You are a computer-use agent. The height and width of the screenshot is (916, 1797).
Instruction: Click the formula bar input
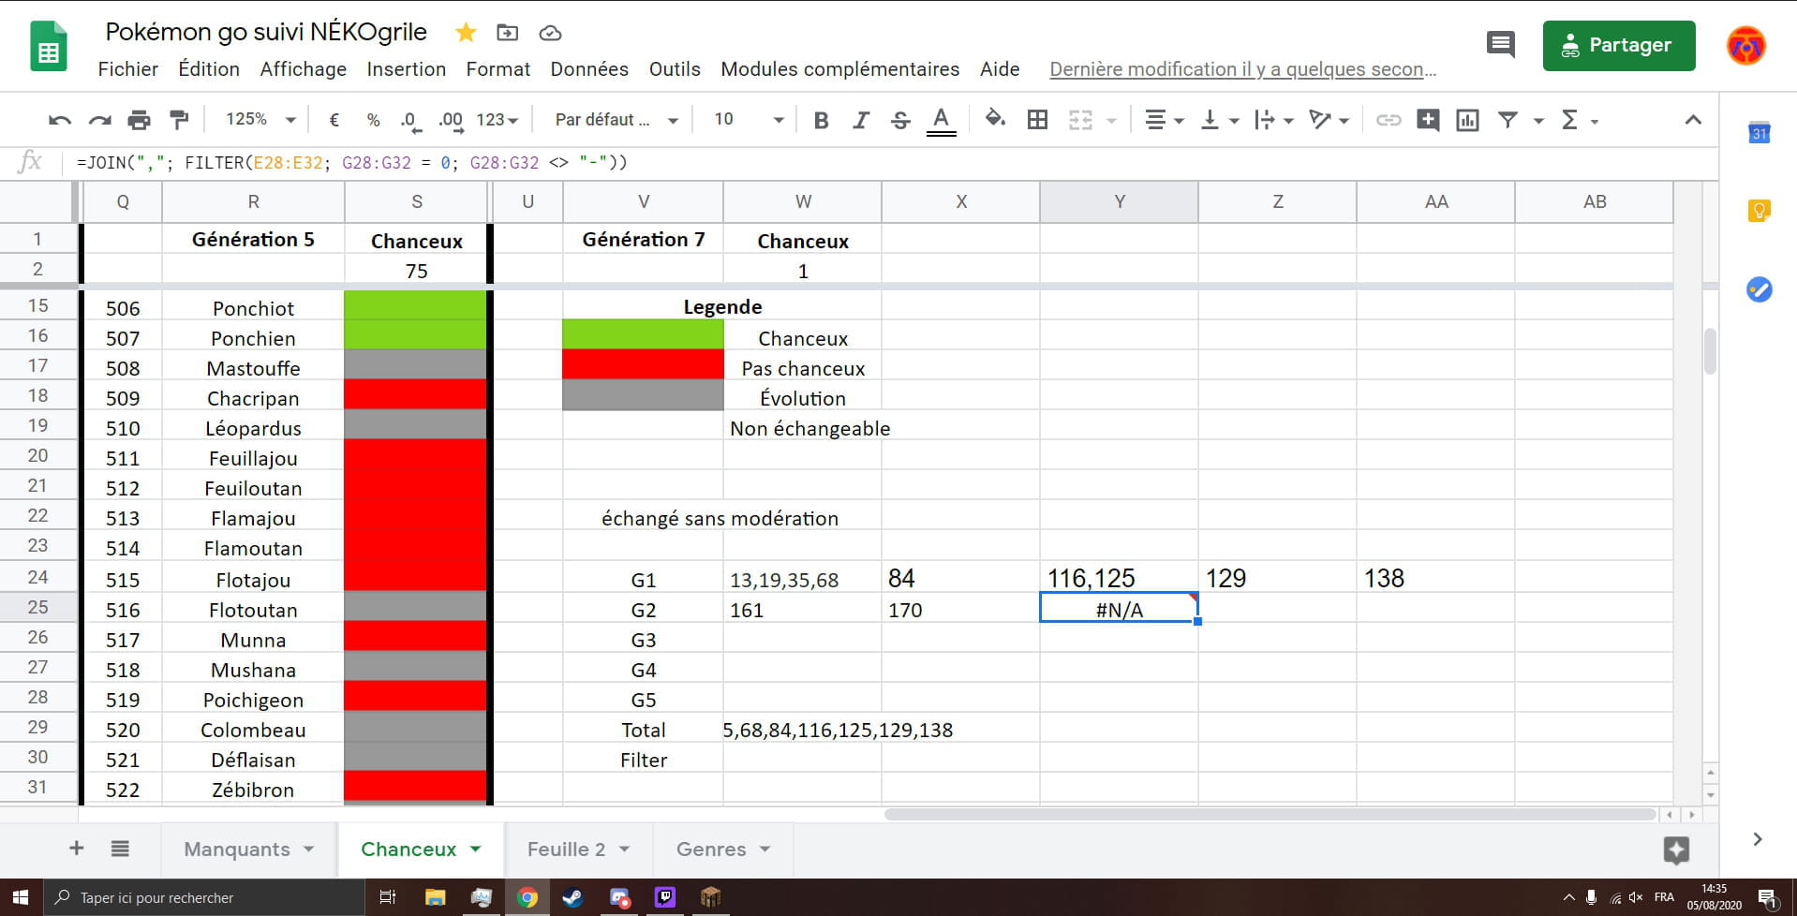890,162
